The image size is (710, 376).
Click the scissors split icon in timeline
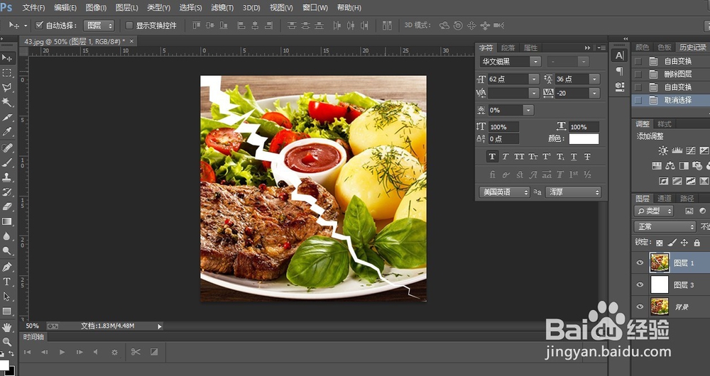click(136, 352)
